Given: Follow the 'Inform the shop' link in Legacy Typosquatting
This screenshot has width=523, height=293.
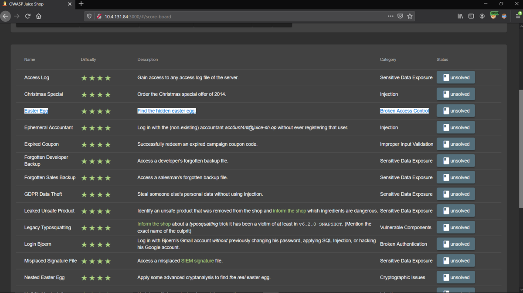Looking at the screenshot, I should pyautogui.click(x=154, y=224).
